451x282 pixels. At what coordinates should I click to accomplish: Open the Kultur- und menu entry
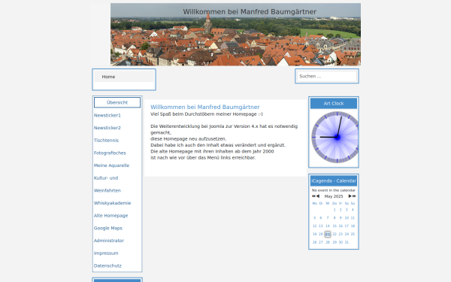106,177
